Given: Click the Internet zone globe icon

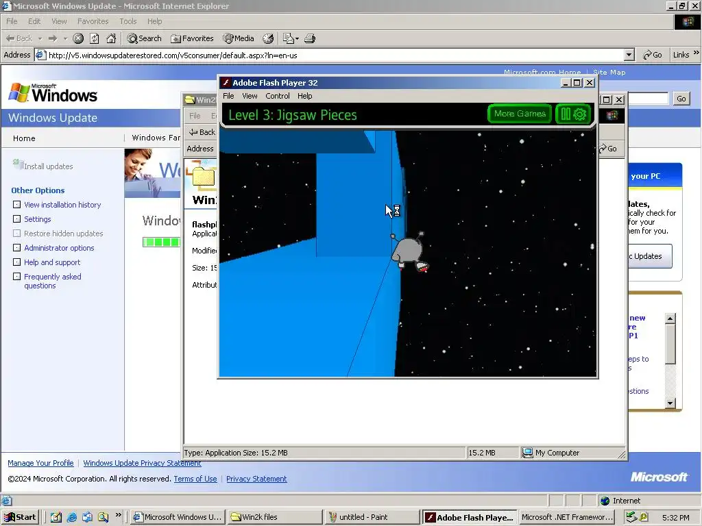Looking at the screenshot, I should click(605, 501).
